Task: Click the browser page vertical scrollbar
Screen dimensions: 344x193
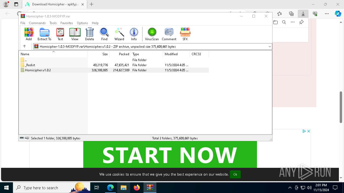Action: (341, 107)
